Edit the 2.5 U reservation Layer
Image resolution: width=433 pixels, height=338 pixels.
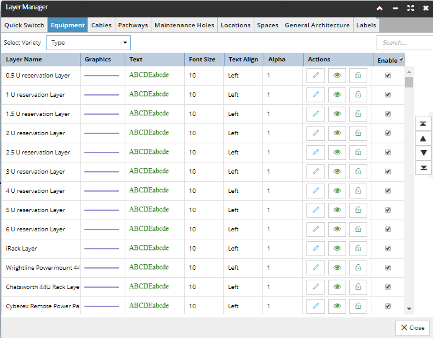pos(316,153)
